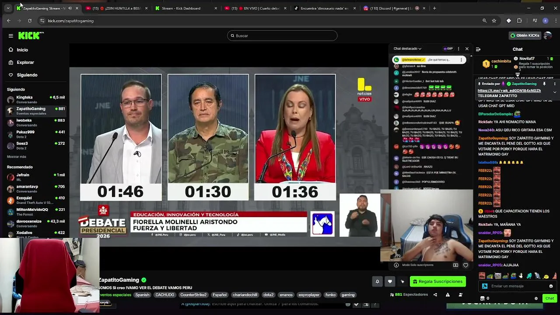Viewport: 560px width, 315px height.
Task: Click the browser back arrow
Action: coord(8,21)
